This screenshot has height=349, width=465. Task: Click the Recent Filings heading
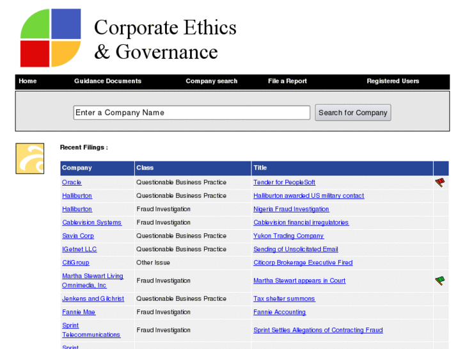(x=84, y=147)
